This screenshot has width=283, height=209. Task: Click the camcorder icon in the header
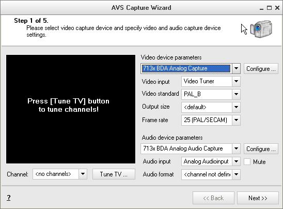pos(261,29)
